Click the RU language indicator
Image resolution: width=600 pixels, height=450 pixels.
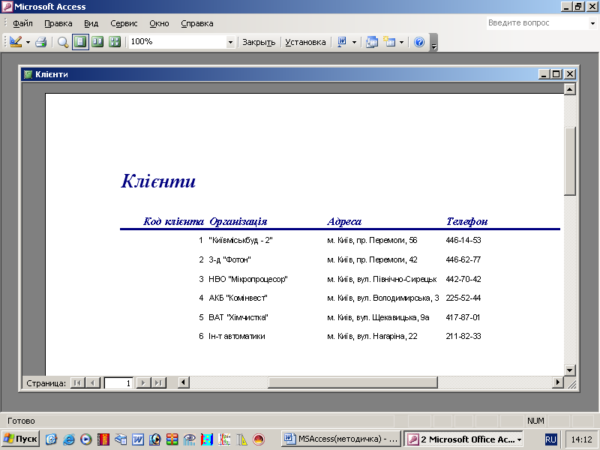click(550, 439)
